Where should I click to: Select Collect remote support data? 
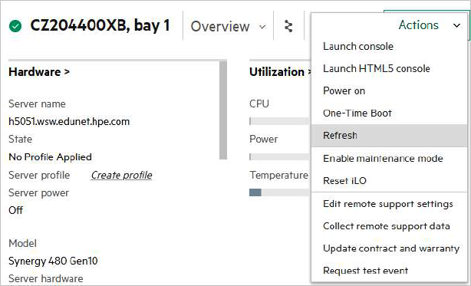tap(387, 226)
